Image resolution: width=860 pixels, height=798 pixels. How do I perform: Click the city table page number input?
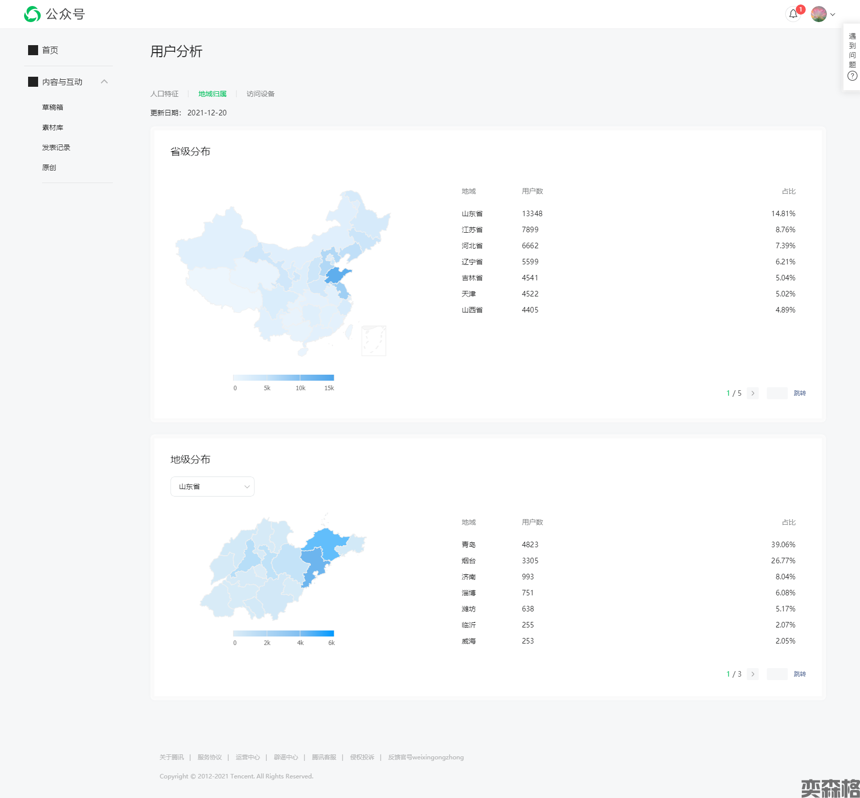pyautogui.click(x=777, y=674)
